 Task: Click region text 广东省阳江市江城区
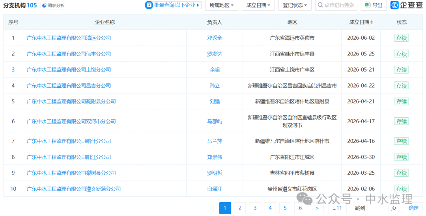point(292,157)
